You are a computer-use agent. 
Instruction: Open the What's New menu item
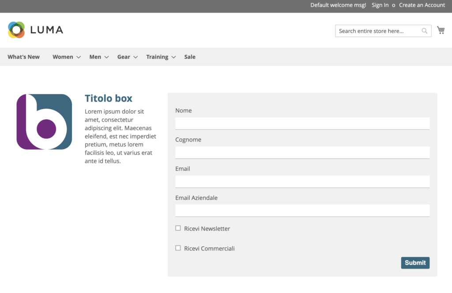(x=23, y=57)
